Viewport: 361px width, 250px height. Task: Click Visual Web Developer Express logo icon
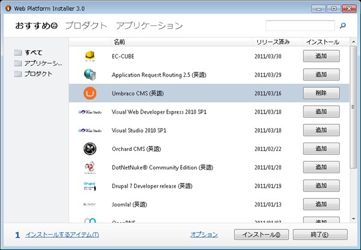[90, 112]
